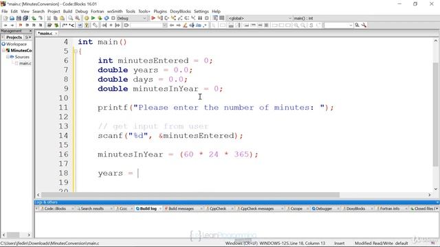Click the Paste toolbar icon
The height and width of the screenshot is (247, 440).
click(63, 19)
